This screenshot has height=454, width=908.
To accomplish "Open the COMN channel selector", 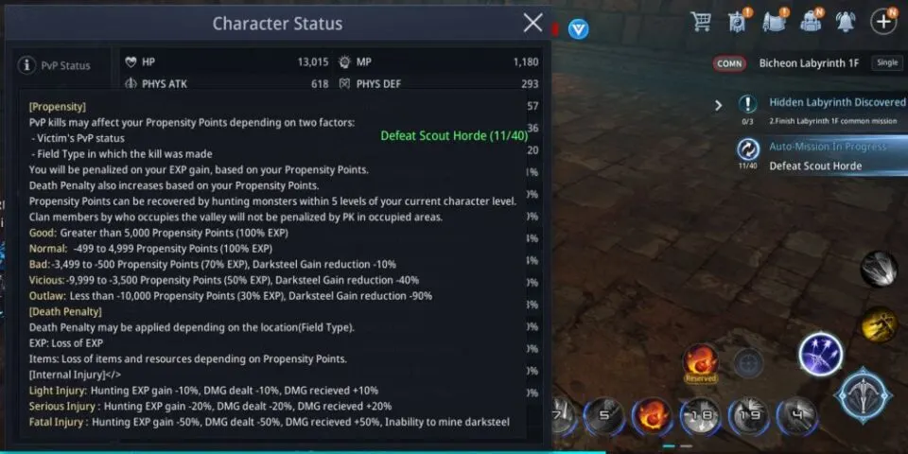I will (x=729, y=63).
